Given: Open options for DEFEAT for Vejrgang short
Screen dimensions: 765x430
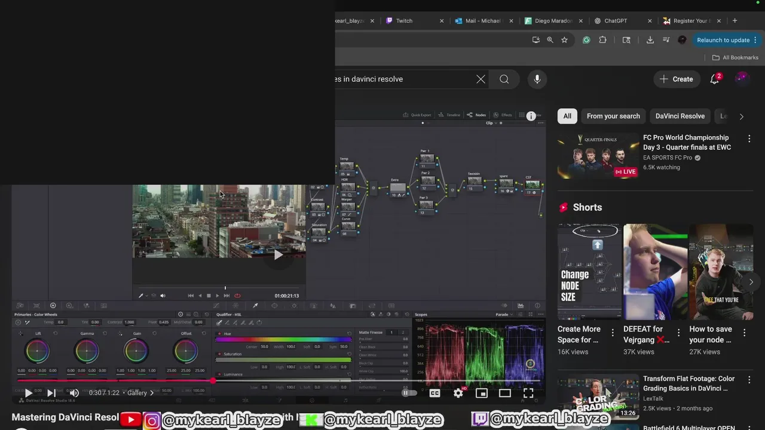Looking at the screenshot, I should [x=678, y=333].
